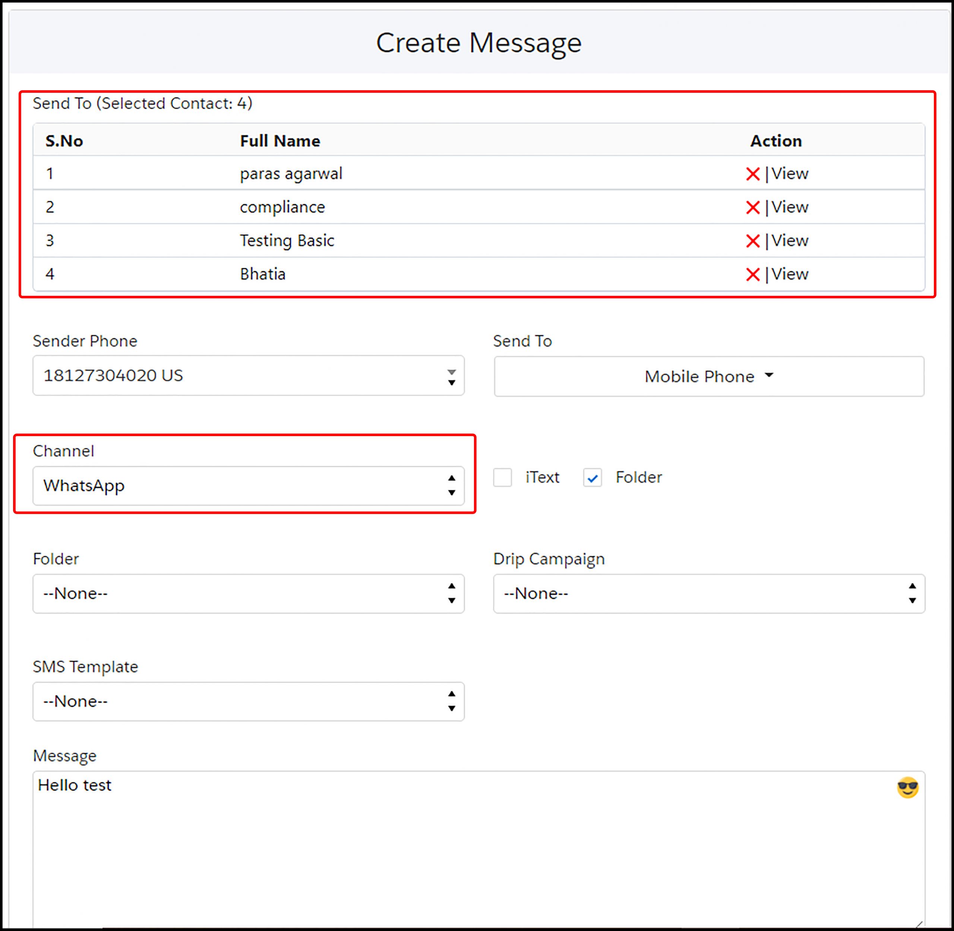Click View next to Testing Basic
The width and height of the screenshot is (954, 931).
pyautogui.click(x=790, y=240)
